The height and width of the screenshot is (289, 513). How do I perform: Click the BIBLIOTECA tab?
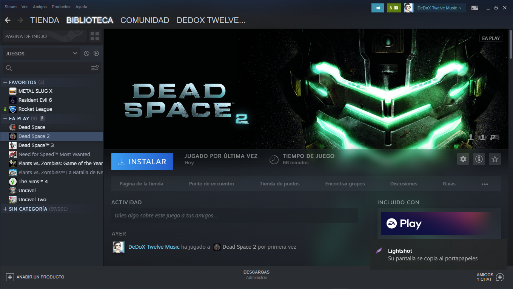click(90, 20)
